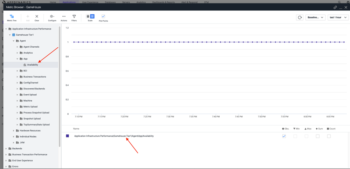Click the metric tree vertical scrollbar

tap(60, 88)
